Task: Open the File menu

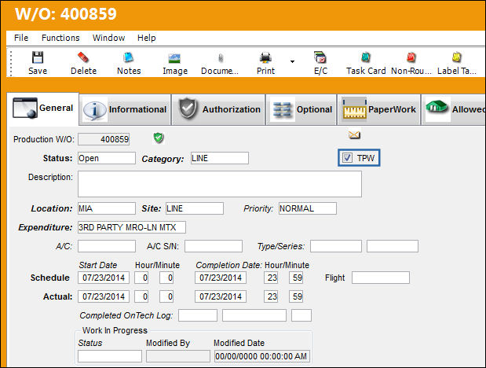Action: pos(21,38)
